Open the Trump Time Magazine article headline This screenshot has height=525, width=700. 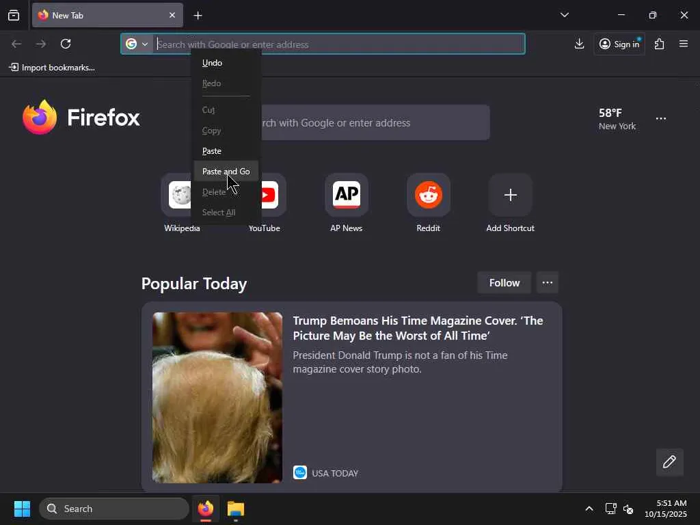tap(418, 328)
